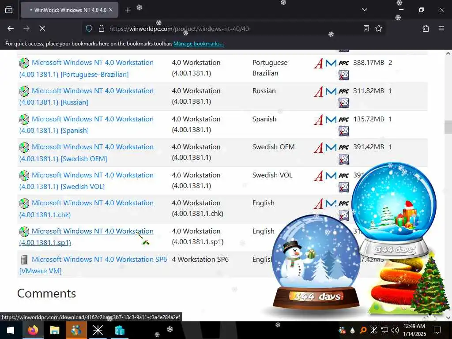Open NT 4.0 Workstation Swedish VOL download link
This screenshot has width=452, height=339.
[x=87, y=181]
